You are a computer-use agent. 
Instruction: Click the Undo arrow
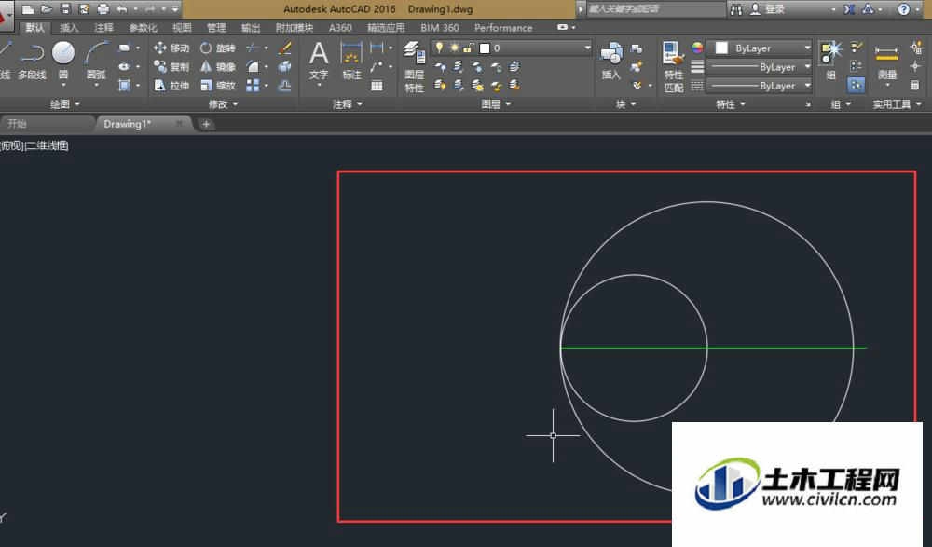(122, 9)
